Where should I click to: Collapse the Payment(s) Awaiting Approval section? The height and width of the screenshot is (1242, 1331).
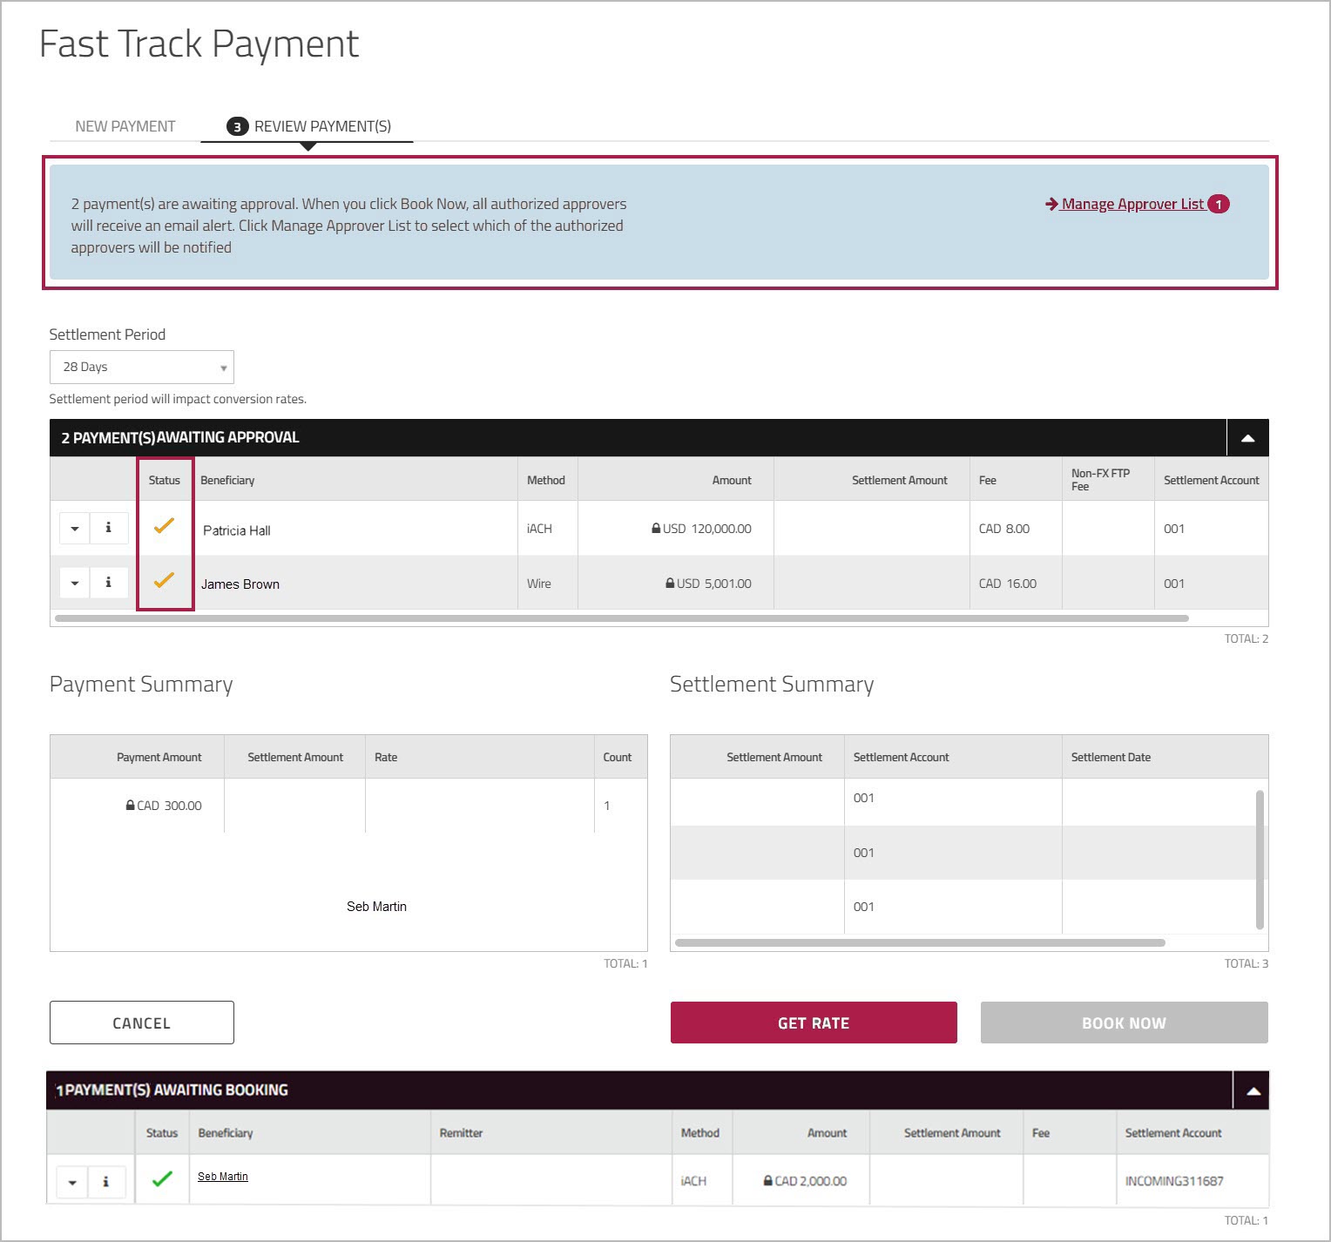1247,438
